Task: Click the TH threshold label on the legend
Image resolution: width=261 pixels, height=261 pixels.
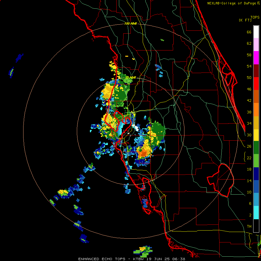Action: tap(249, 226)
